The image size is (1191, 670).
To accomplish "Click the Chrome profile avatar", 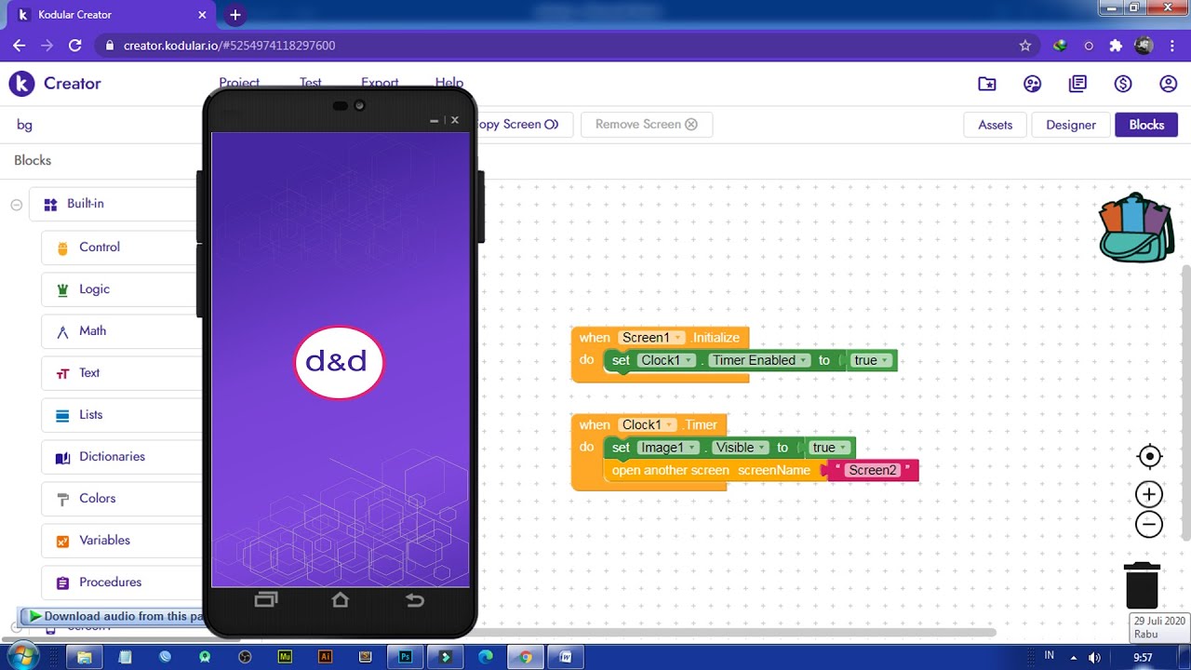I will click(1144, 46).
